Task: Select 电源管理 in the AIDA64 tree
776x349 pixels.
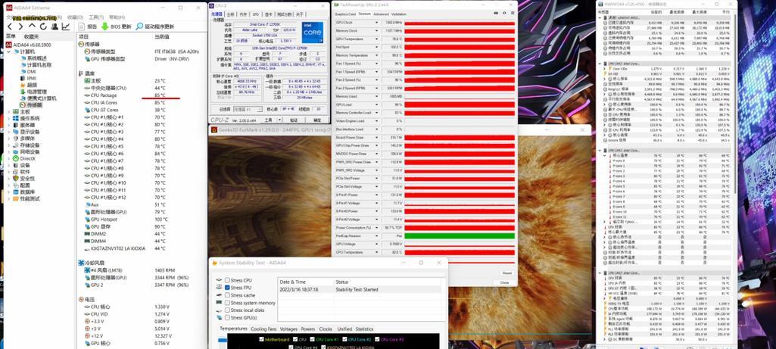Action: coord(33,92)
